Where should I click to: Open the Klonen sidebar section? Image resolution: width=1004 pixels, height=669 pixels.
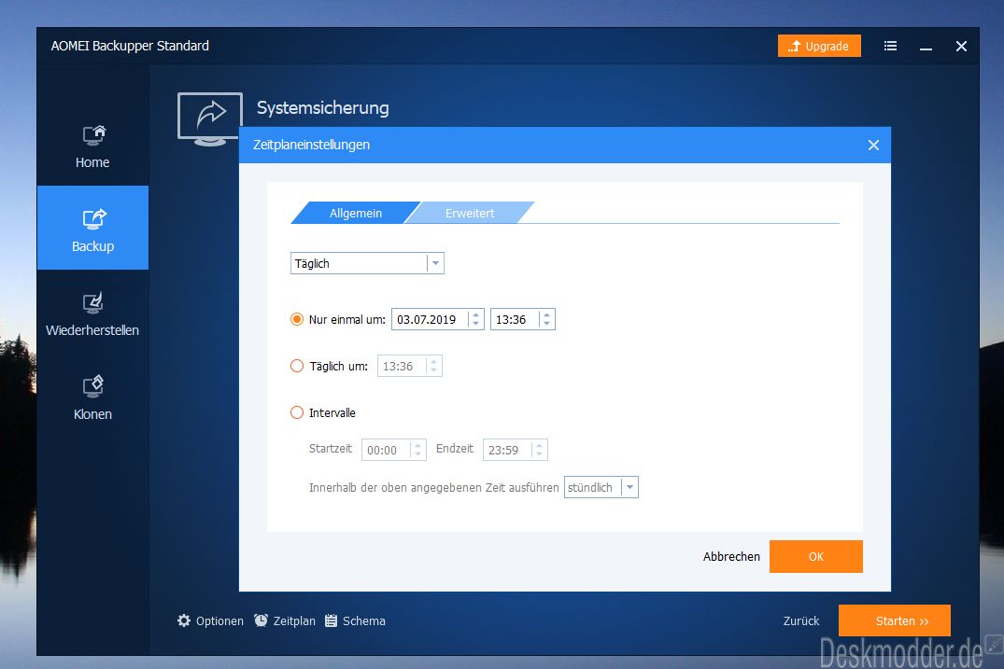coord(92,396)
